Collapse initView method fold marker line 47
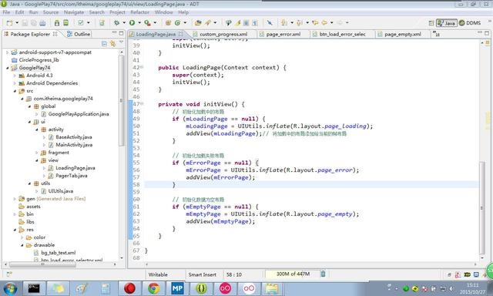The width and height of the screenshot is (493, 296). (142, 103)
